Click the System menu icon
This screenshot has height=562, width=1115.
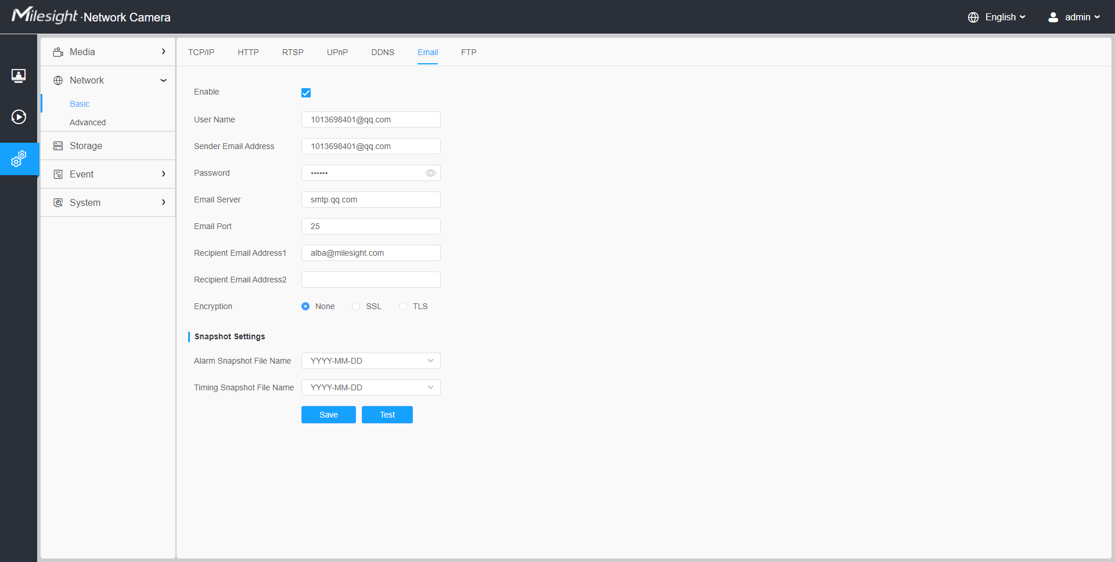pos(58,203)
